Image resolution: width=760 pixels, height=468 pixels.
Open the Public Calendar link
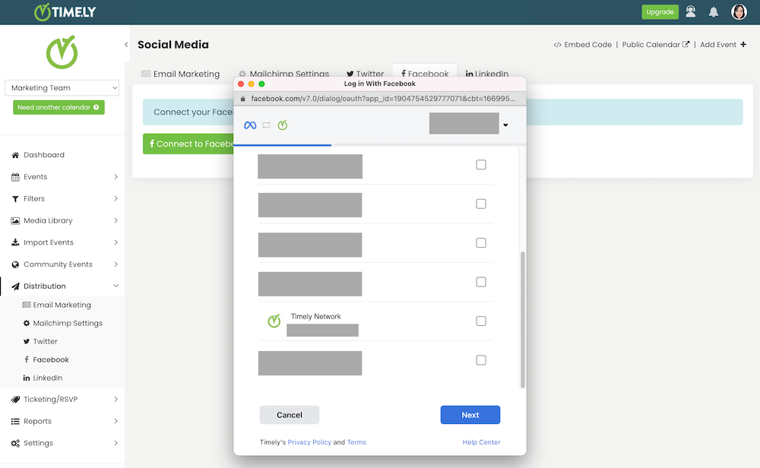tap(655, 45)
